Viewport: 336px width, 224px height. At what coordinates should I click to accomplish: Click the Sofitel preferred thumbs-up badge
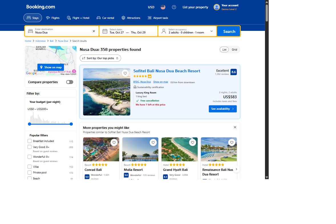click(x=149, y=76)
